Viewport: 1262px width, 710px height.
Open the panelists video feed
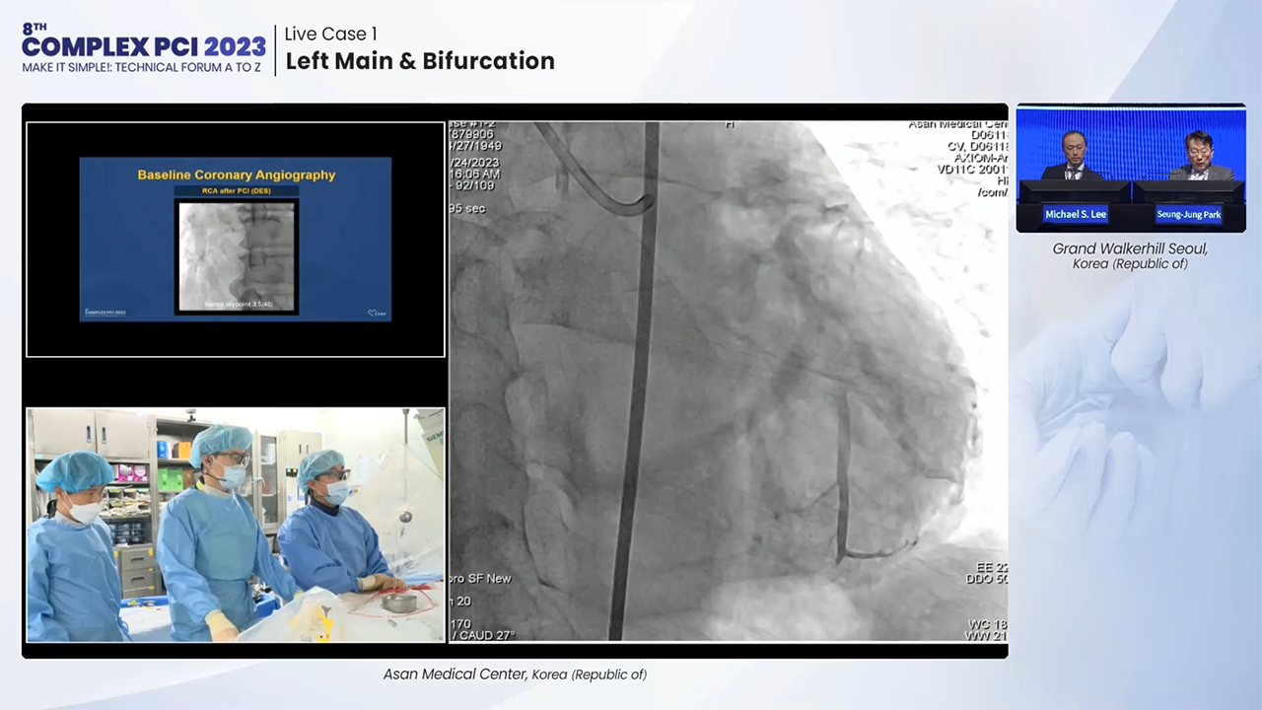[x=1131, y=168]
